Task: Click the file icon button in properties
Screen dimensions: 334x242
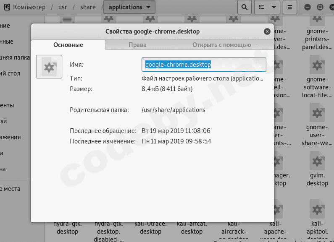Action: [x=49, y=67]
